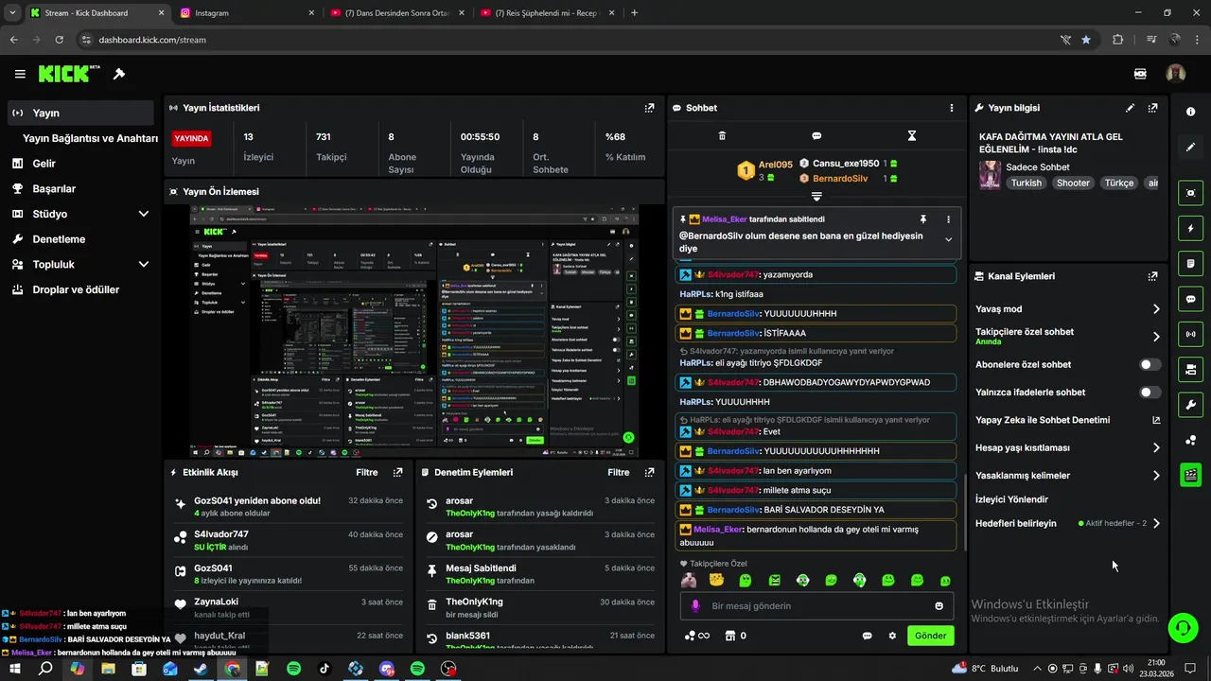Screen dimensions: 1211x681
Task: Click İzleyici Yönlendir
Action: 1011,499
